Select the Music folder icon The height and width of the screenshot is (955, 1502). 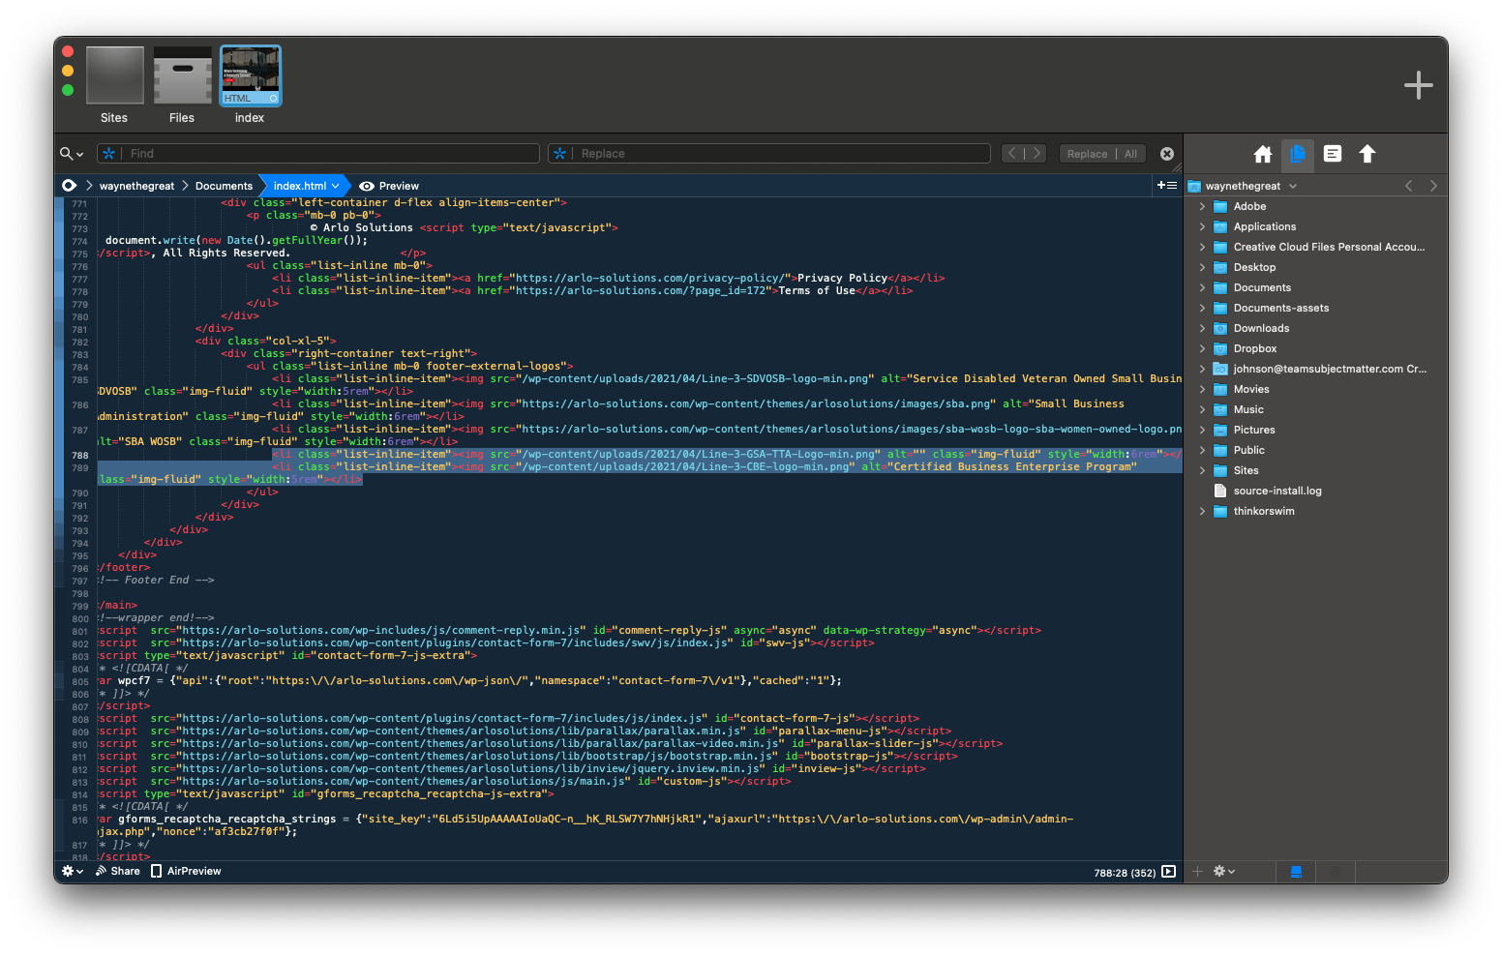[1220, 409]
